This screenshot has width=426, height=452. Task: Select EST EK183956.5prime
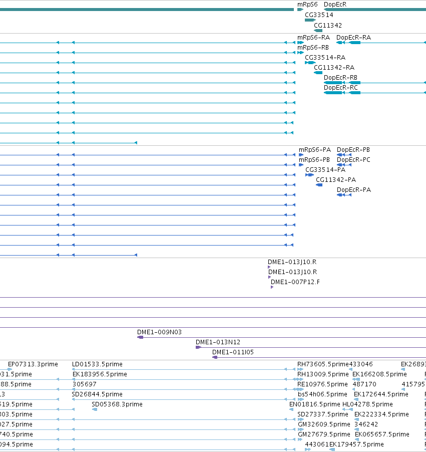(x=100, y=374)
